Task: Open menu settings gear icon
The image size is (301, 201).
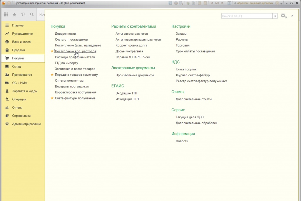Action: 284,16
